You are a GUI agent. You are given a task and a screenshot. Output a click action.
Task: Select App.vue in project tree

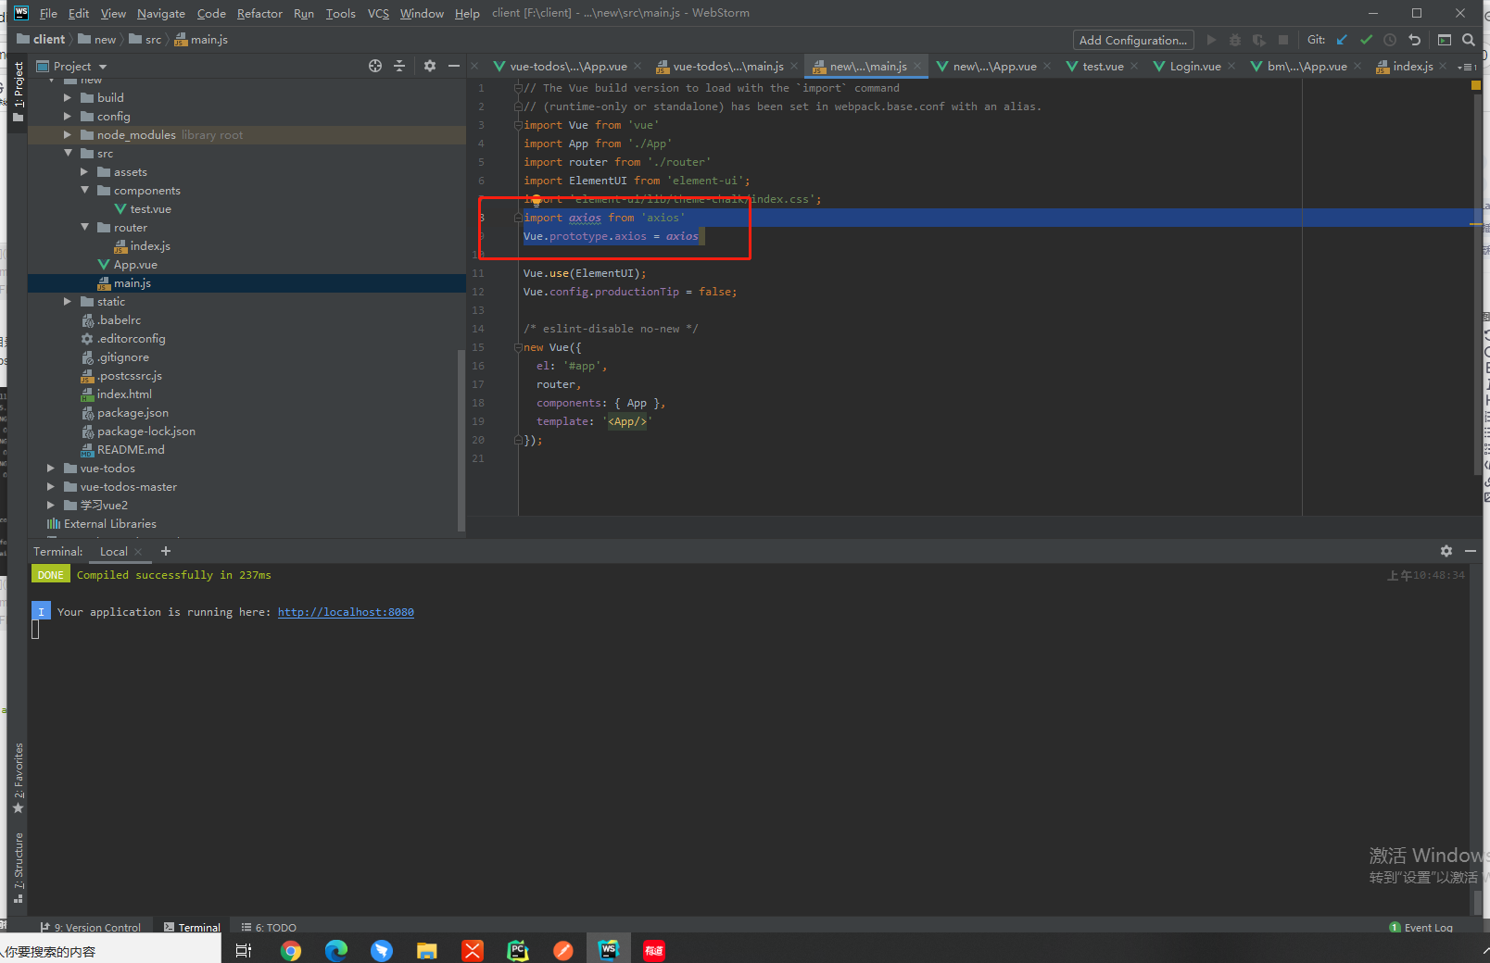(135, 264)
